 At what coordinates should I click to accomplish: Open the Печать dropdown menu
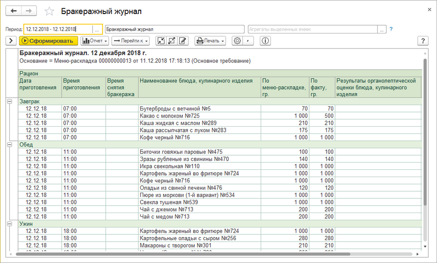[210, 41]
